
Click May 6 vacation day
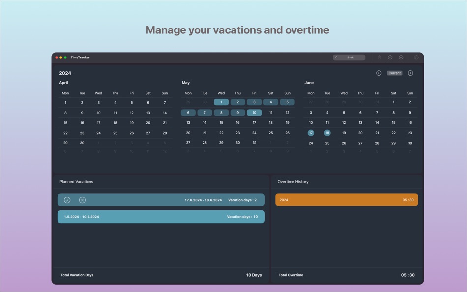(x=188, y=113)
